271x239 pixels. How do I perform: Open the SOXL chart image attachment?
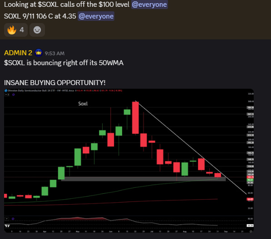click(x=129, y=161)
